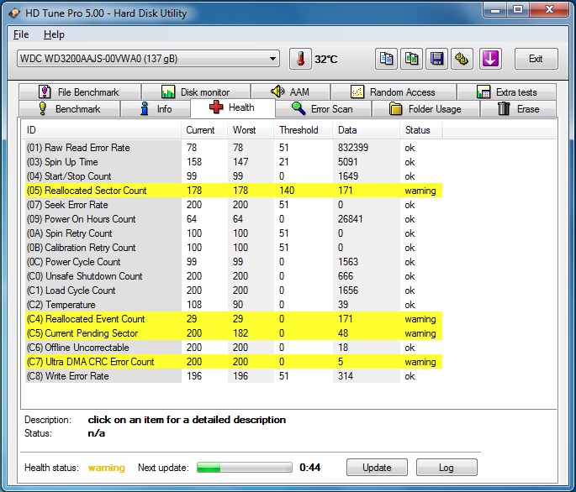
Task: Select the (C4) Reallocated Event Count row
Action: tap(234, 319)
